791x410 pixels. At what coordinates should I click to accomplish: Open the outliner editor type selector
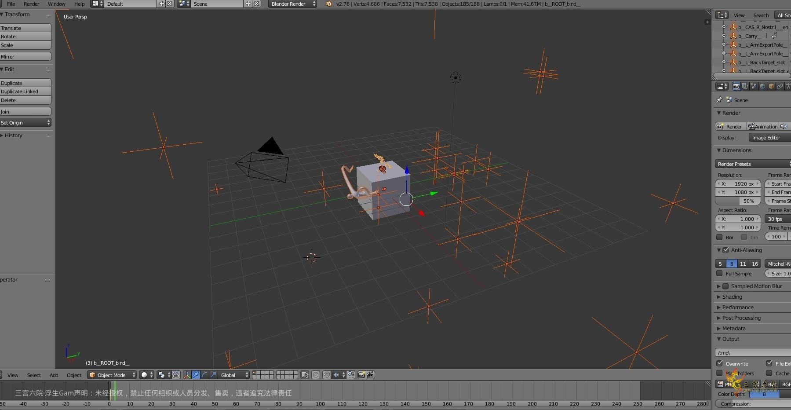click(x=722, y=15)
